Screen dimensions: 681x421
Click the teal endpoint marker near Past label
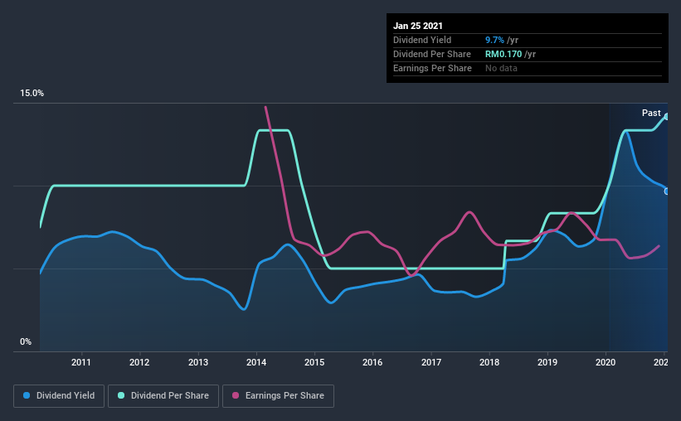pos(666,117)
